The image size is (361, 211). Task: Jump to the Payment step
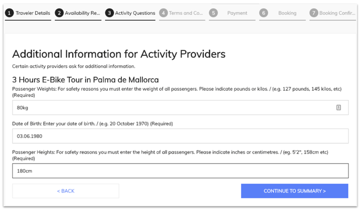(237, 13)
